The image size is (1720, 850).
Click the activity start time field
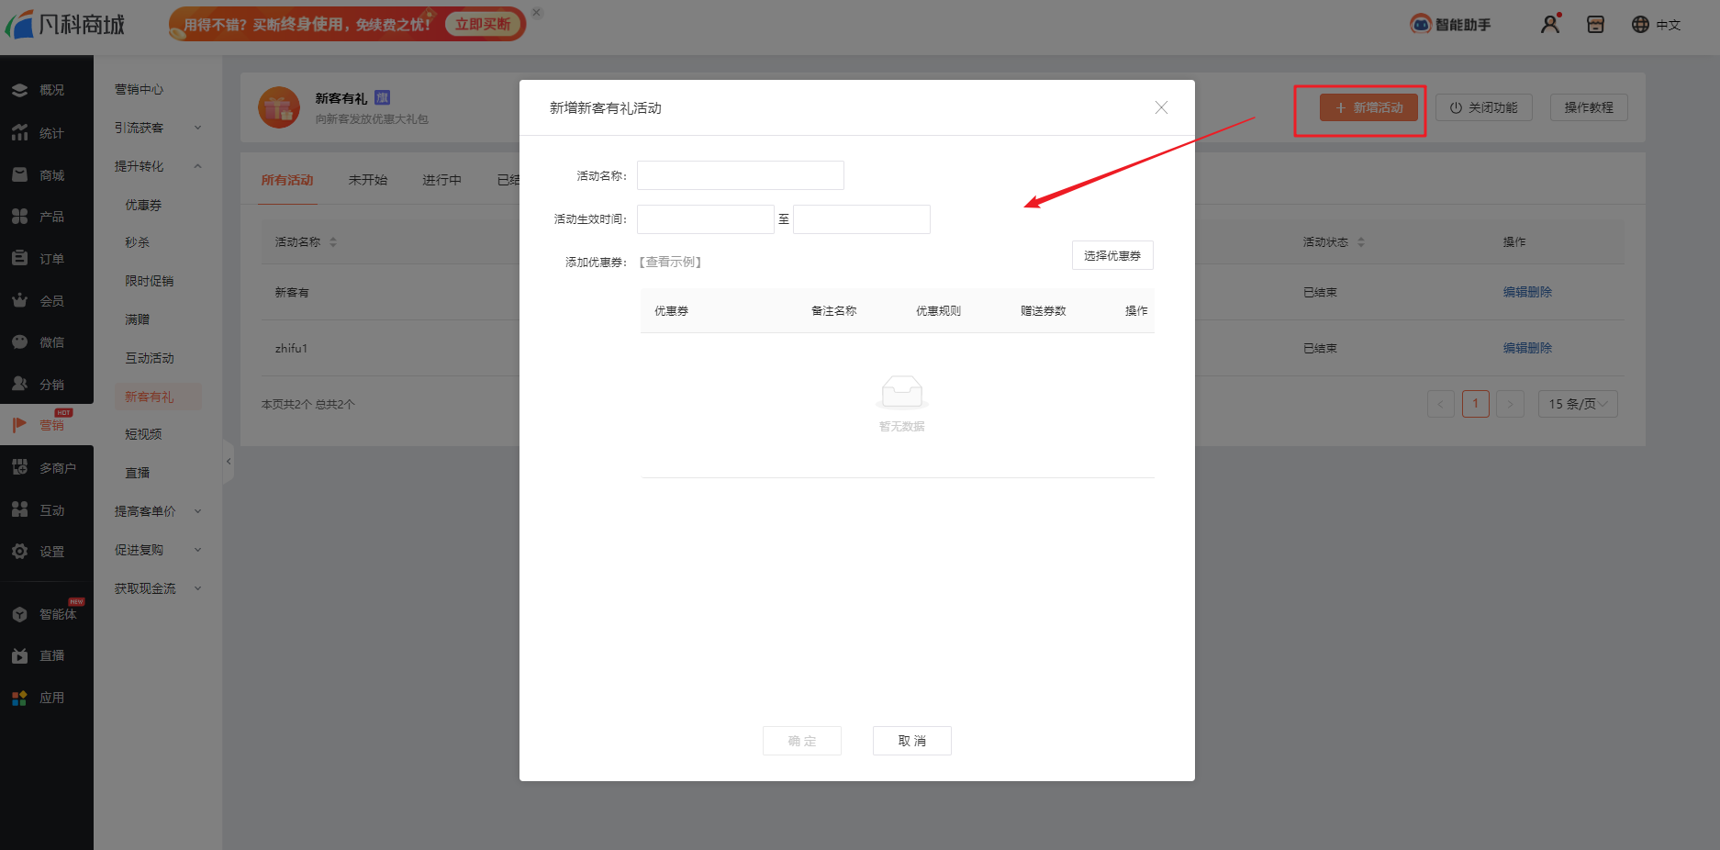(x=705, y=219)
